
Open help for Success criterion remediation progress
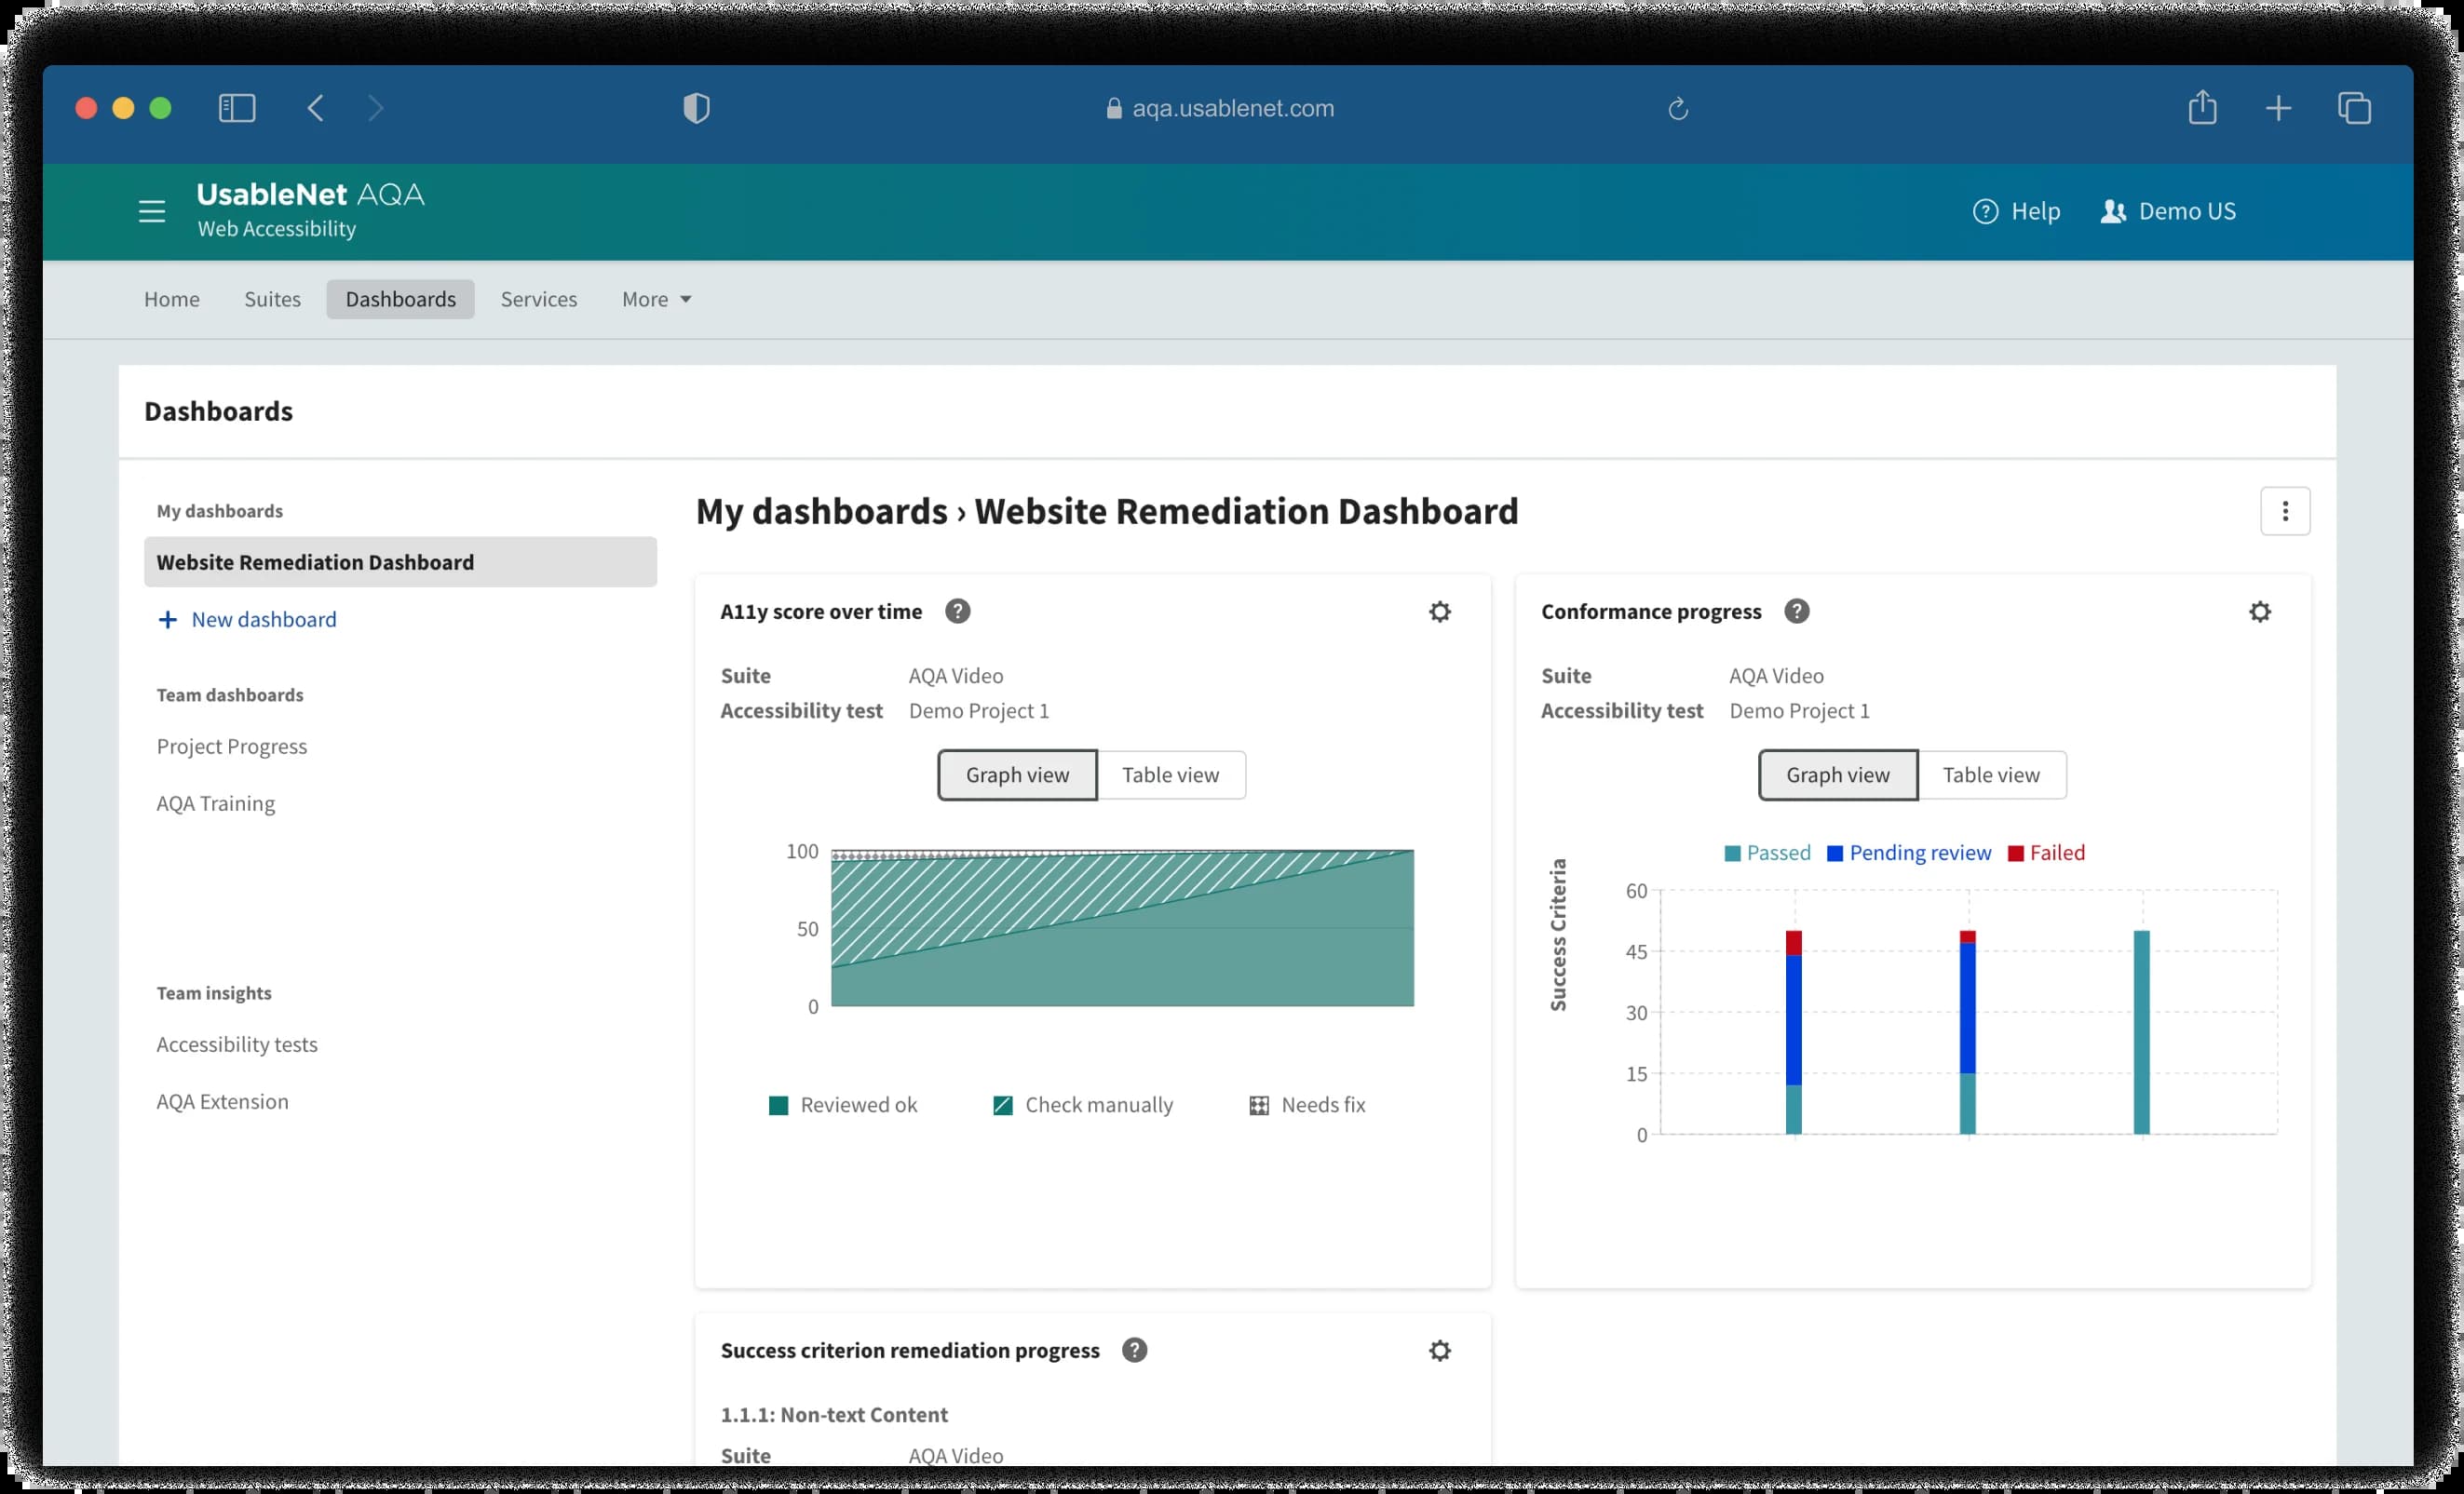click(1134, 1350)
